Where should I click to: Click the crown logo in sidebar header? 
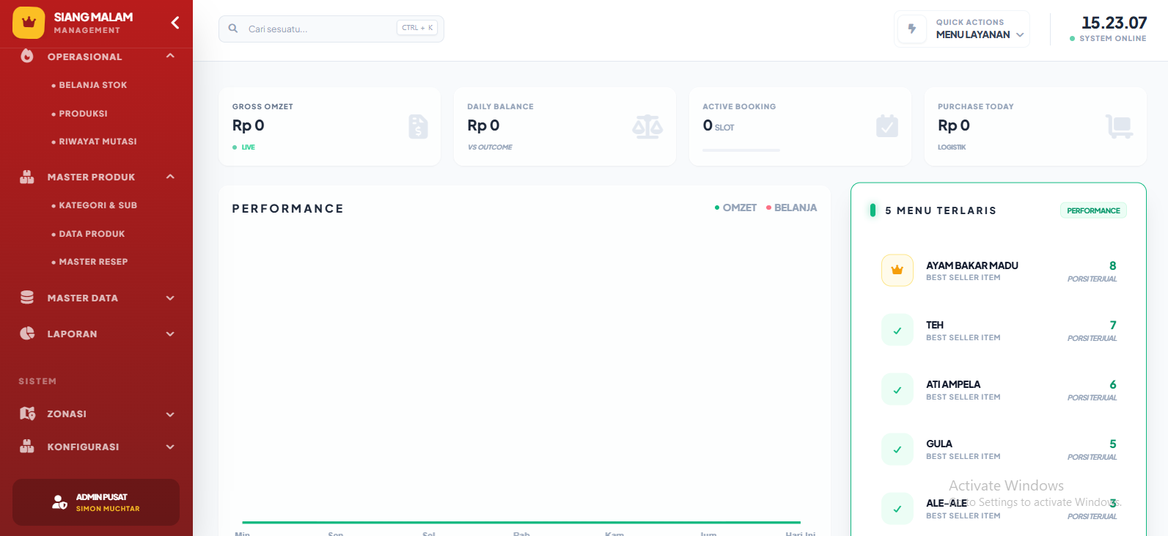pyautogui.click(x=29, y=23)
